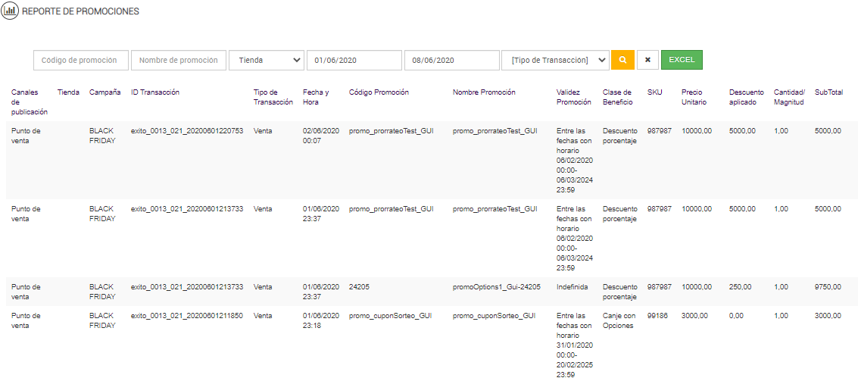
Task: Click the Fecha y Hora column header
Action: tap(316, 97)
